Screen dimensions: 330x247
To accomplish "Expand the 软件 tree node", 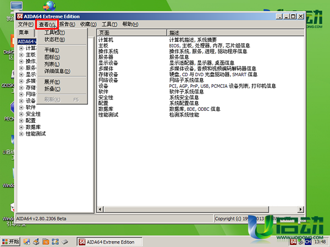I will (21, 108).
